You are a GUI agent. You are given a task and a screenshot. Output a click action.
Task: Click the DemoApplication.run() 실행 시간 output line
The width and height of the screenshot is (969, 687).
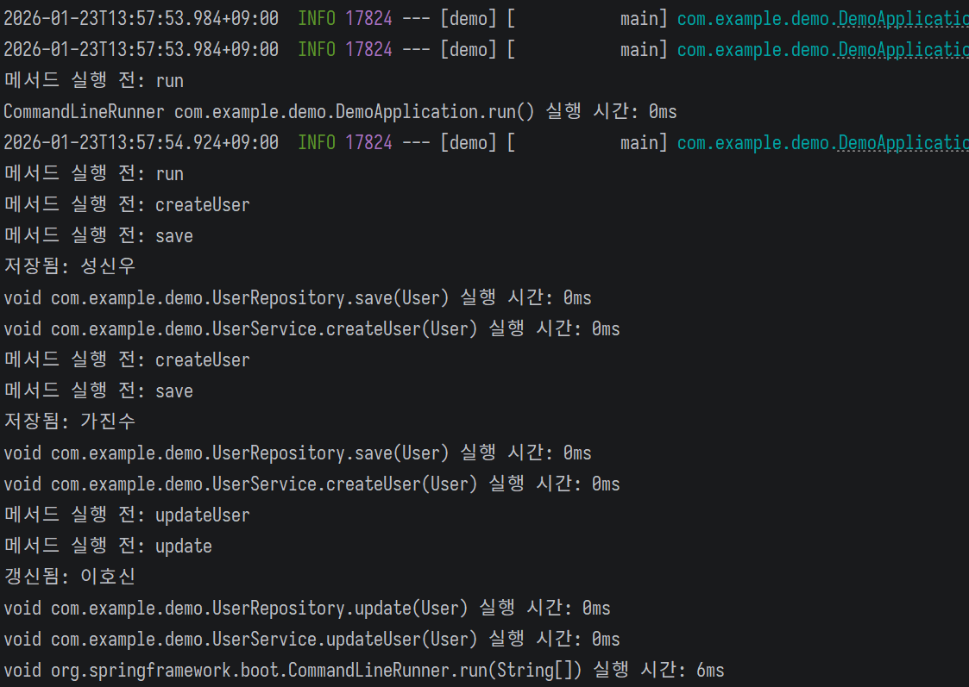tap(340, 112)
